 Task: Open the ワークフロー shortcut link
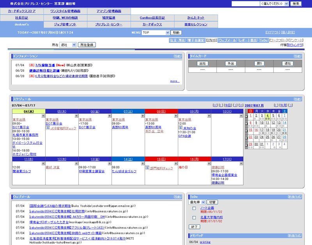click(278, 41)
